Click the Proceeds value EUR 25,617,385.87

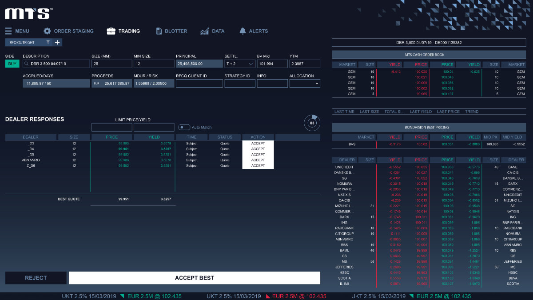[x=112, y=83]
